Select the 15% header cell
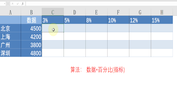 coord(162,20)
